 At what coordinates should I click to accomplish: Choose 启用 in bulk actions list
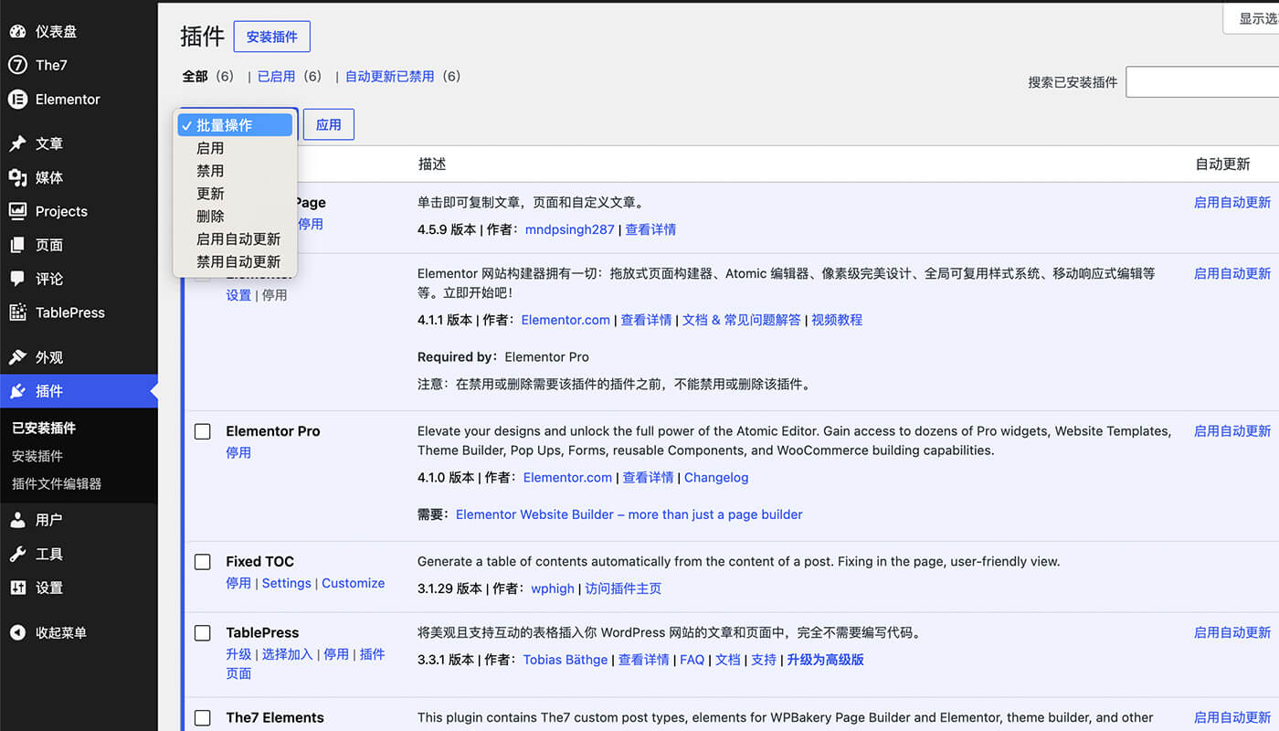[235, 148]
